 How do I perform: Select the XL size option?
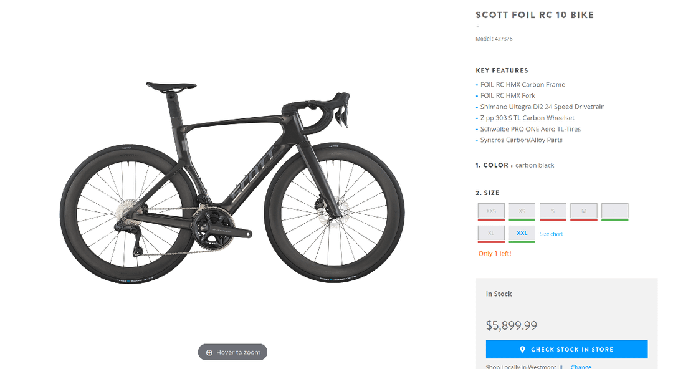[x=491, y=233]
